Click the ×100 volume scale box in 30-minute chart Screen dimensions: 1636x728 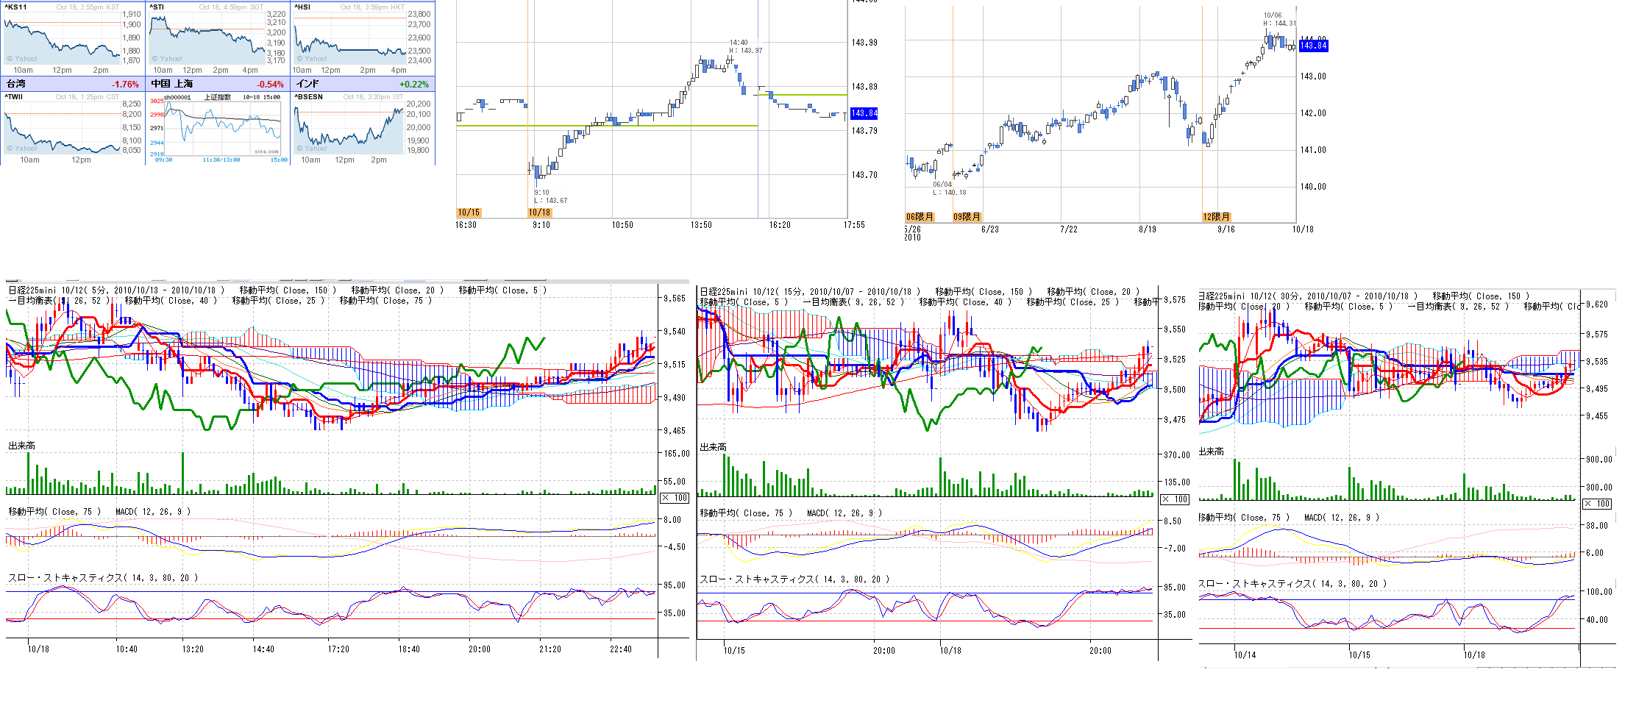click(1597, 504)
